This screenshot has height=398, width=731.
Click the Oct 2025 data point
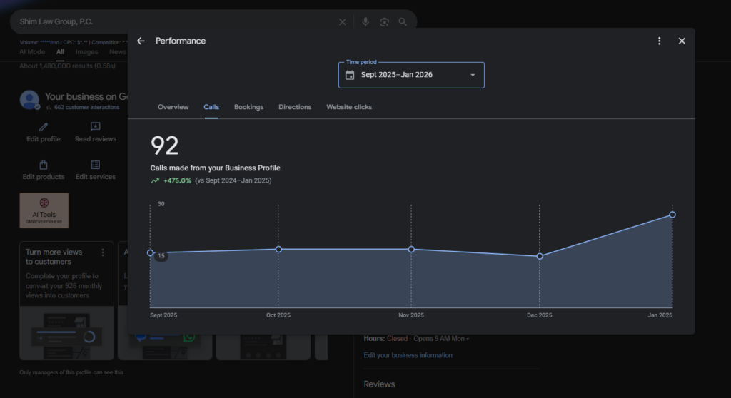pos(278,250)
